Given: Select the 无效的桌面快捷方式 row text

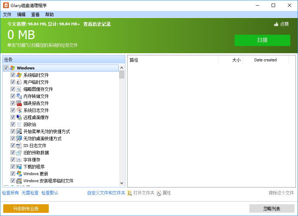Looking at the screenshot, I should (42, 138).
